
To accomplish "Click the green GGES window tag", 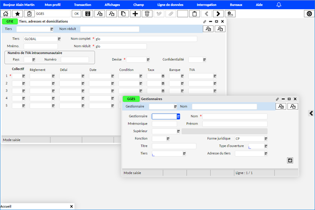I will tap(131, 99).
